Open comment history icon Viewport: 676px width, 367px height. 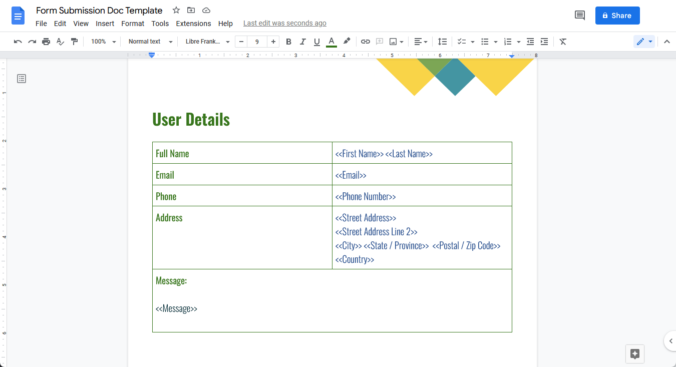pyautogui.click(x=580, y=16)
